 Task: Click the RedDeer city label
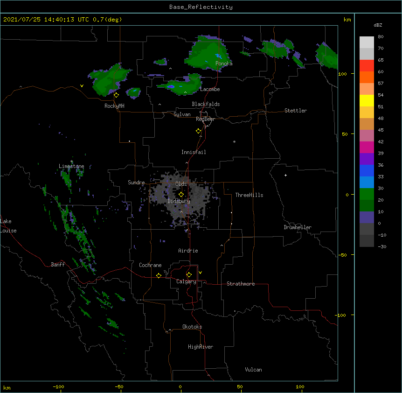[205, 119]
